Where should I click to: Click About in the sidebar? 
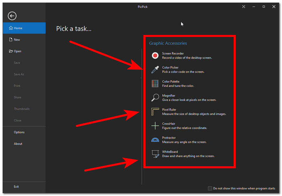18,144
